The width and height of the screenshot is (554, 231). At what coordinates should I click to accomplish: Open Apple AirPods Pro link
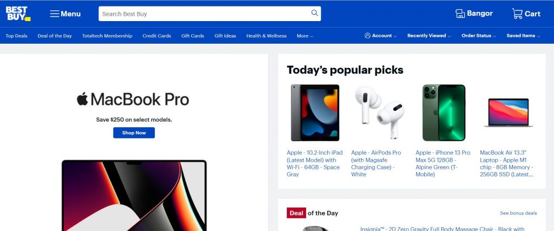[376, 163]
